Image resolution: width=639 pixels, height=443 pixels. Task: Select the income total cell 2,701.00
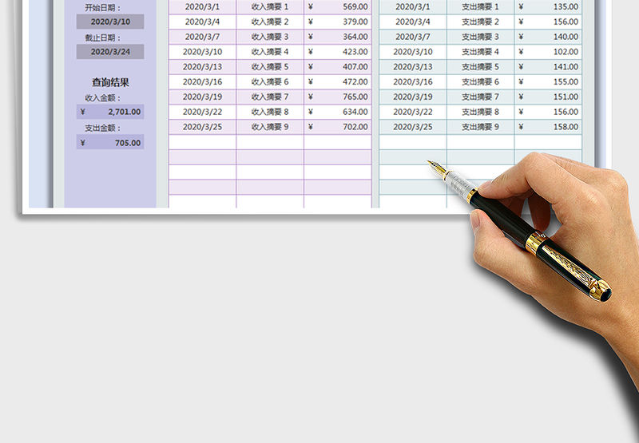pos(110,113)
